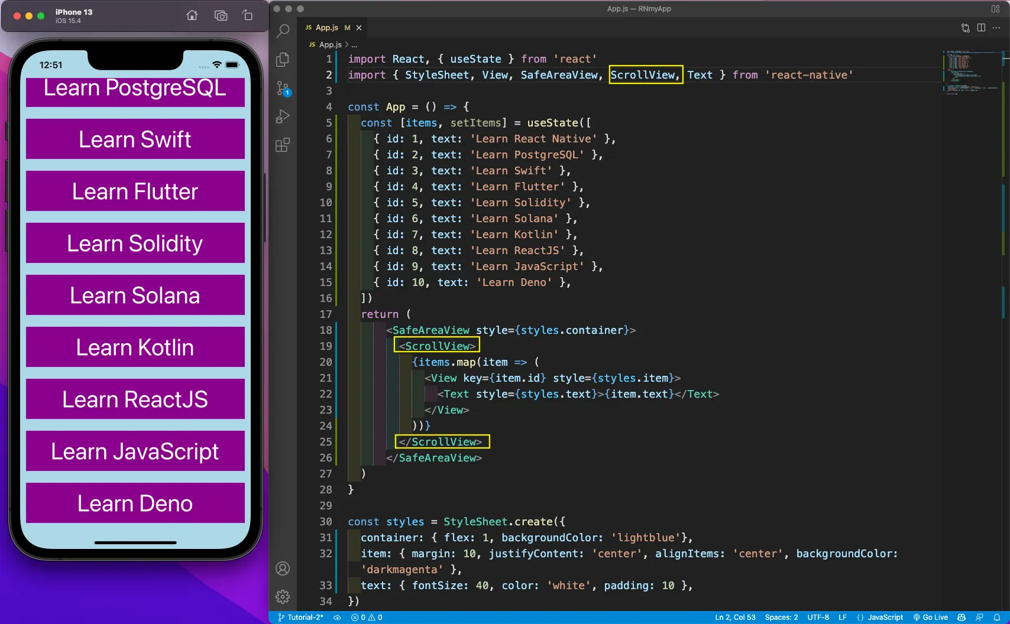1010x624 pixels.
Task: Click the editor minimap preview
Action: (x=970, y=72)
